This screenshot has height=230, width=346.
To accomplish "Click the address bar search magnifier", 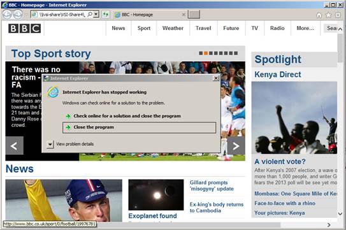I will tap(90, 15).
